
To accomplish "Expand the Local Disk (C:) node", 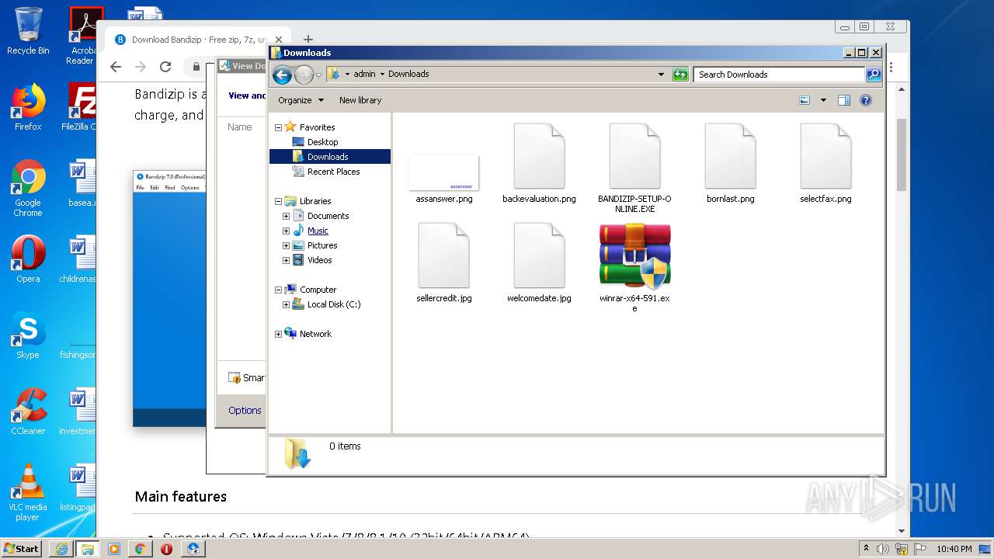I will 286,304.
